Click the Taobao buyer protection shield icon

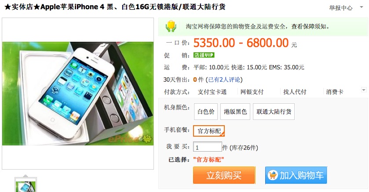(x=171, y=26)
